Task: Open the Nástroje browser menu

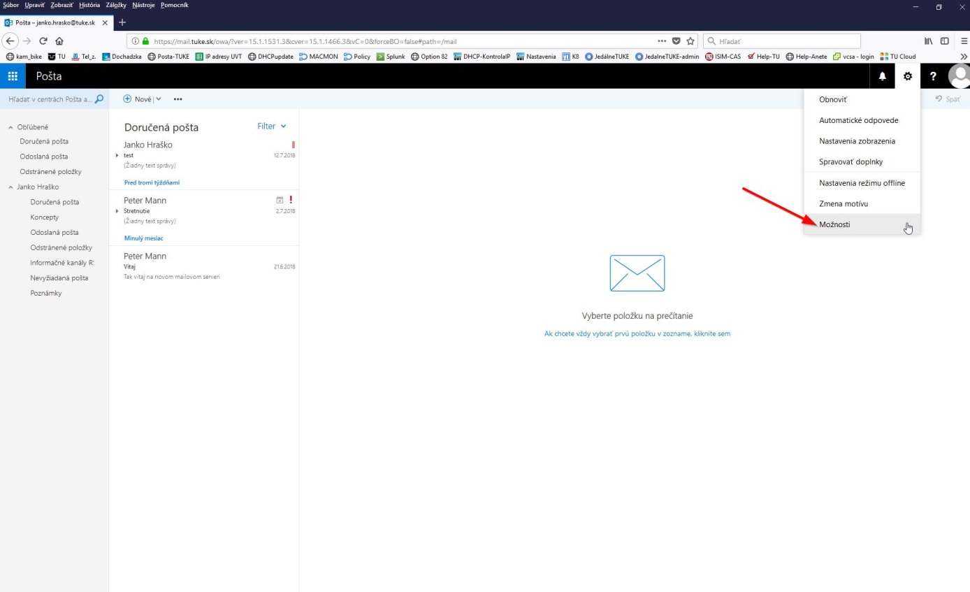Action: [x=144, y=5]
